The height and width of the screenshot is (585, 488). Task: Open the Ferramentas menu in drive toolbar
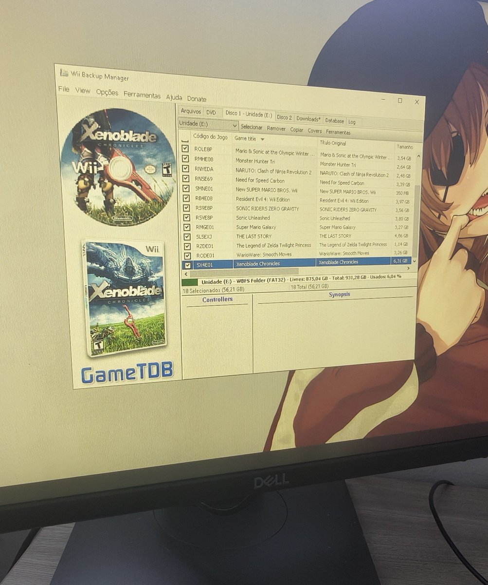pos(338,132)
